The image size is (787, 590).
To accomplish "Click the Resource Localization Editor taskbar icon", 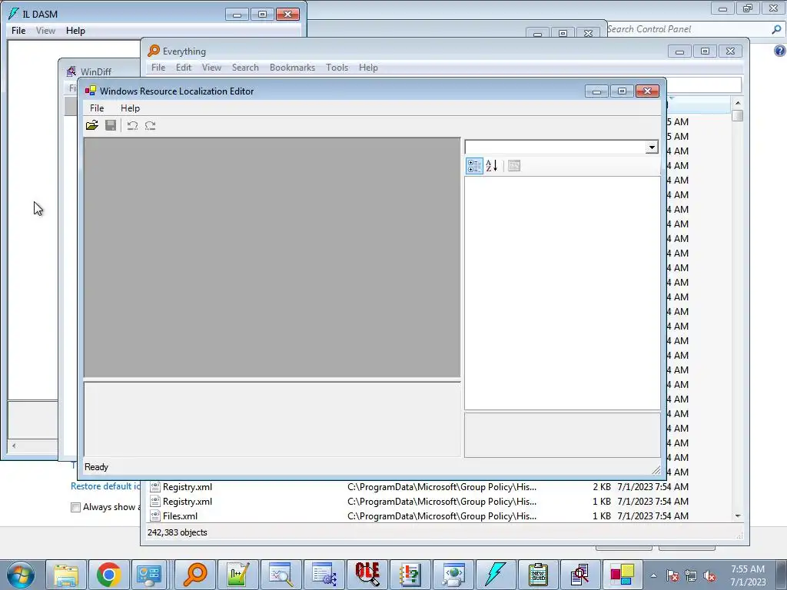I will (x=623, y=575).
